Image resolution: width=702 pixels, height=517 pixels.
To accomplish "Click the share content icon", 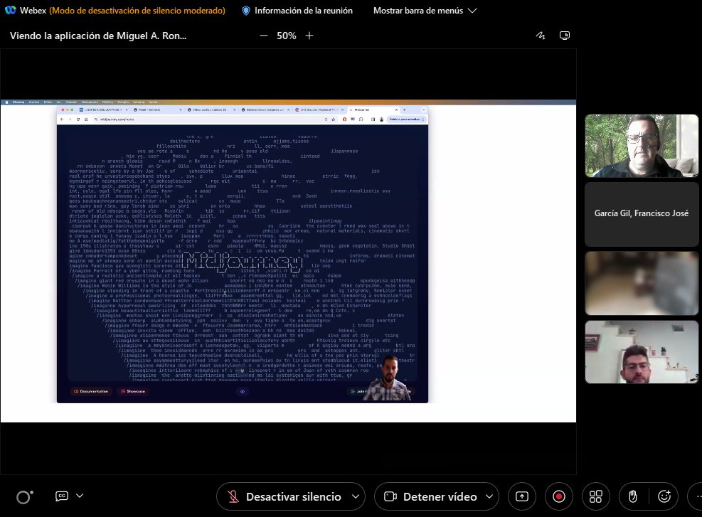I will point(522,496).
